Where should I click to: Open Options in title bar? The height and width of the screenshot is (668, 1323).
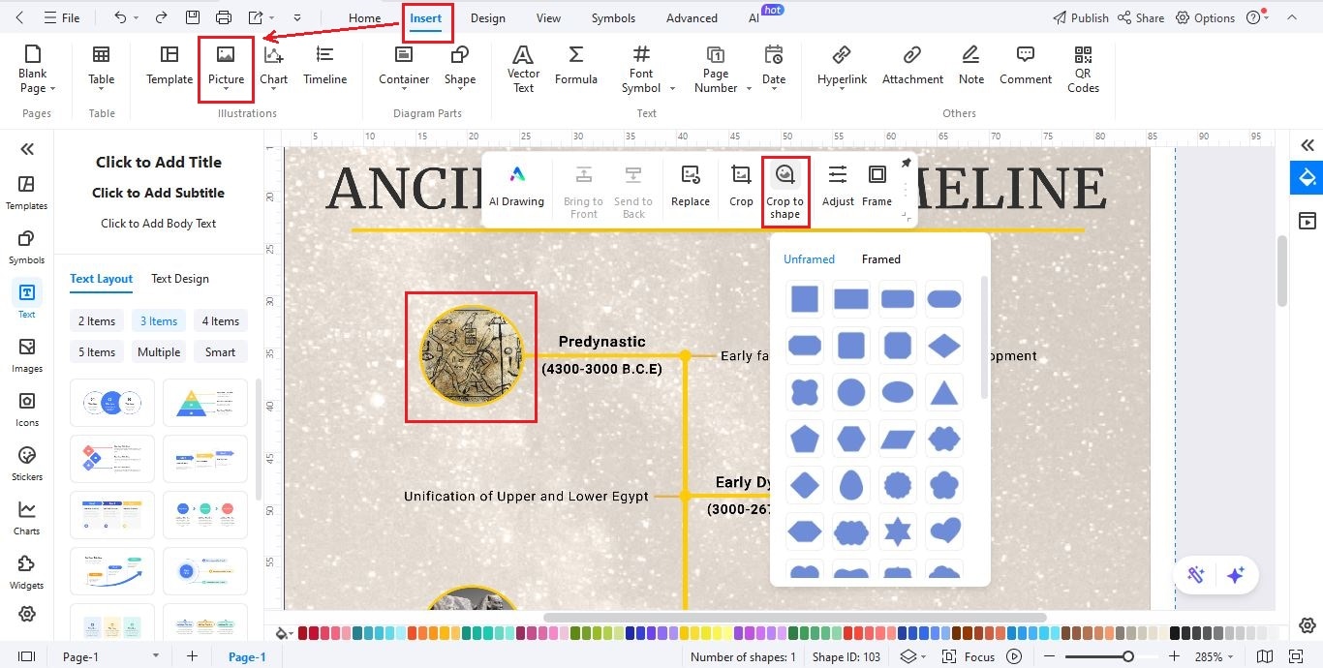click(x=1206, y=17)
